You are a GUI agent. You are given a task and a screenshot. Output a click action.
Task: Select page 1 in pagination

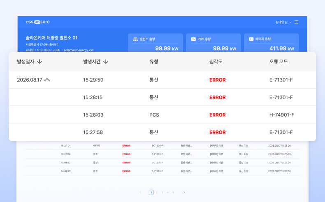point(151,192)
